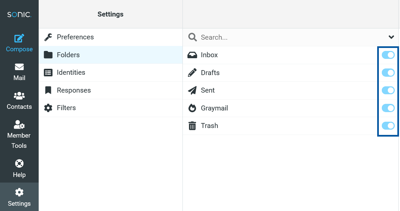
Task: Click the Settings label in sidebar
Action: point(19,204)
